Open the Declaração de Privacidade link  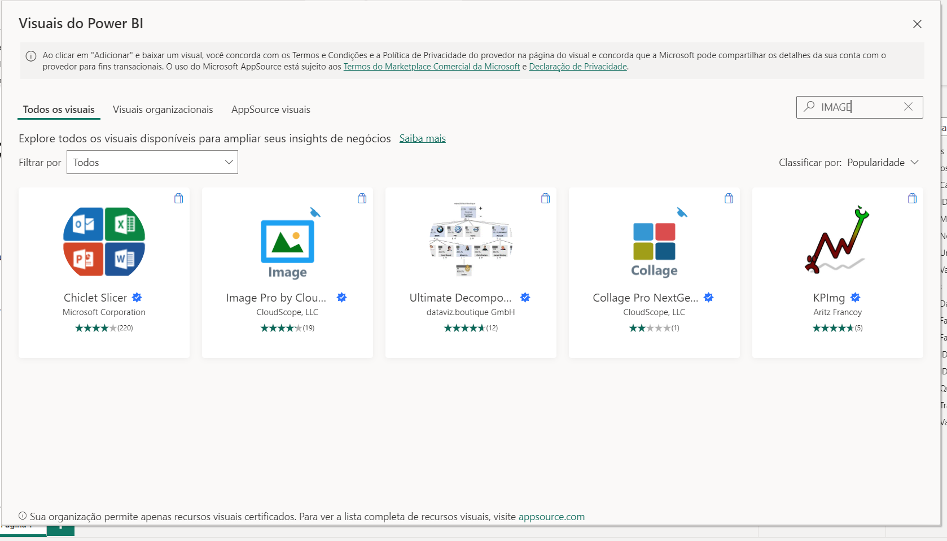(578, 67)
